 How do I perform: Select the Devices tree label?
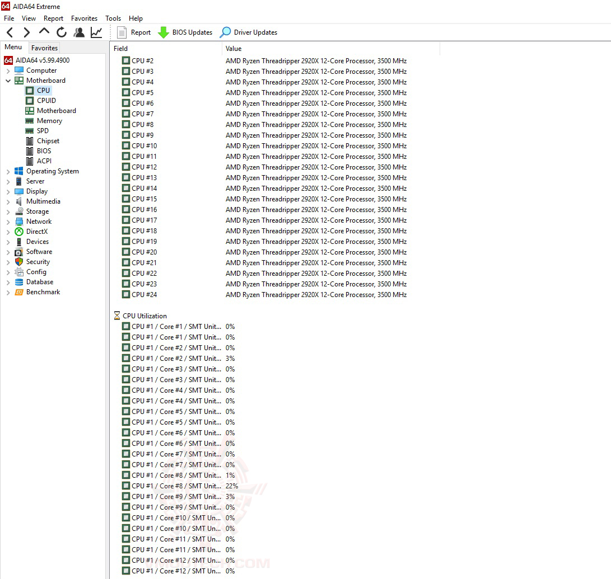pyautogui.click(x=38, y=242)
